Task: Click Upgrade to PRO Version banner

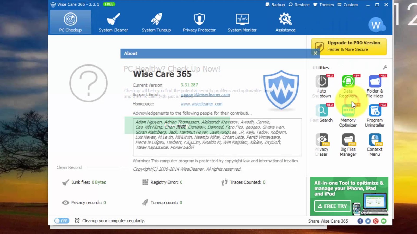Action: (x=349, y=47)
